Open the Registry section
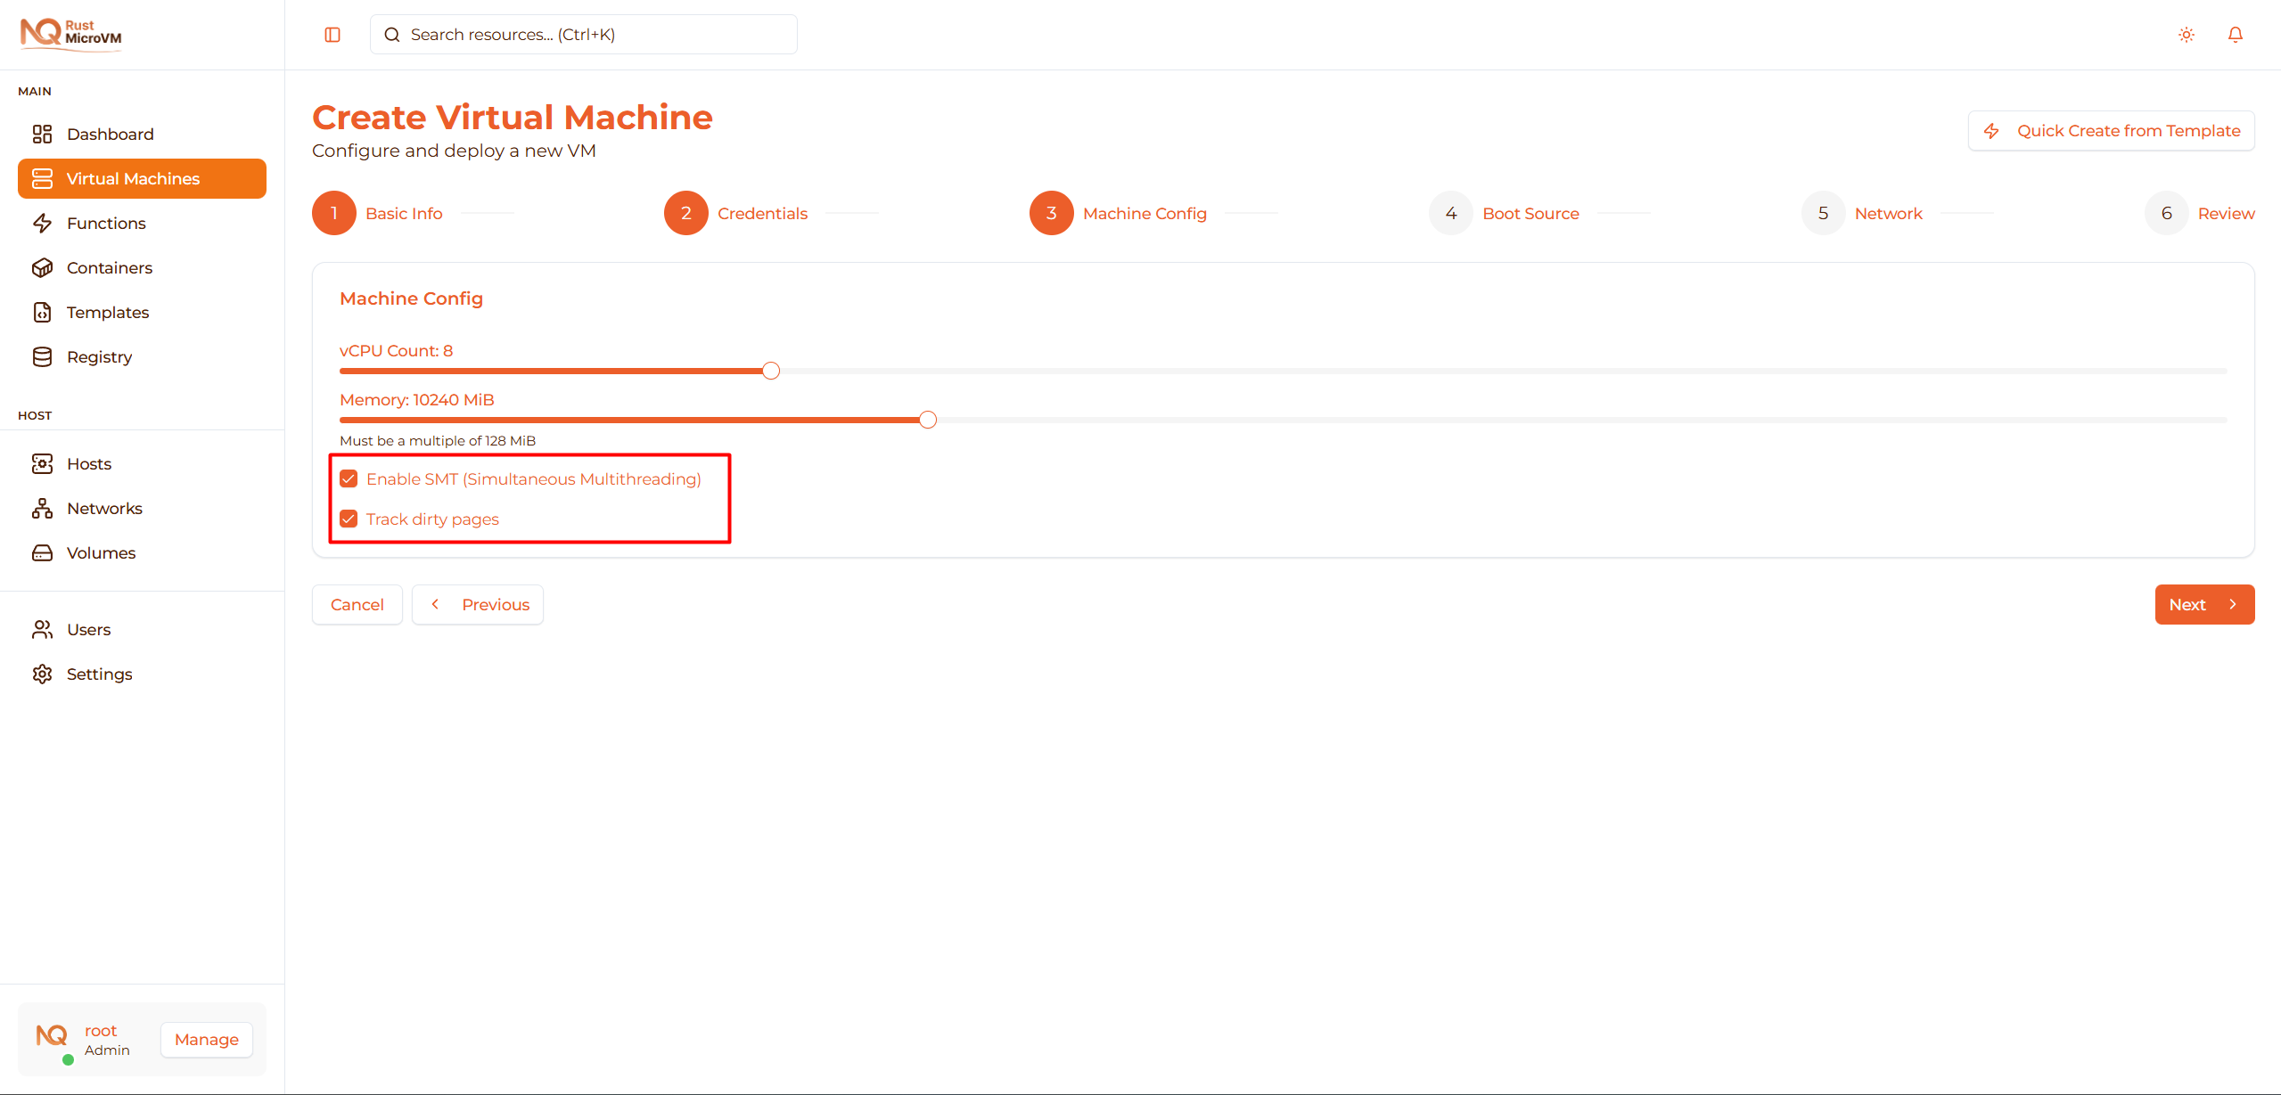The width and height of the screenshot is (2281, 1095). [x=98, y=356]
